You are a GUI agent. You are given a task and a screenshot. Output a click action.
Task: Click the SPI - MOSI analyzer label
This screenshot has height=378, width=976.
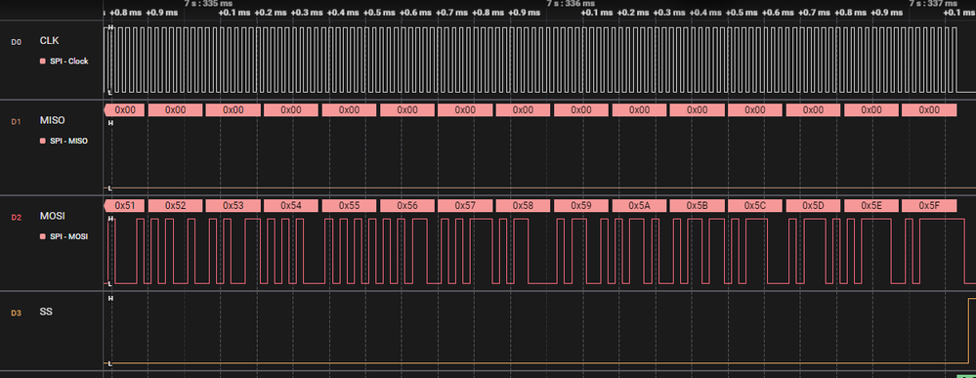coord(68,236)
